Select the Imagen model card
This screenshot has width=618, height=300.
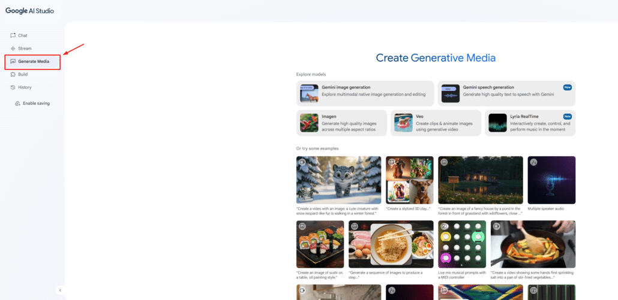coord(341,123)
